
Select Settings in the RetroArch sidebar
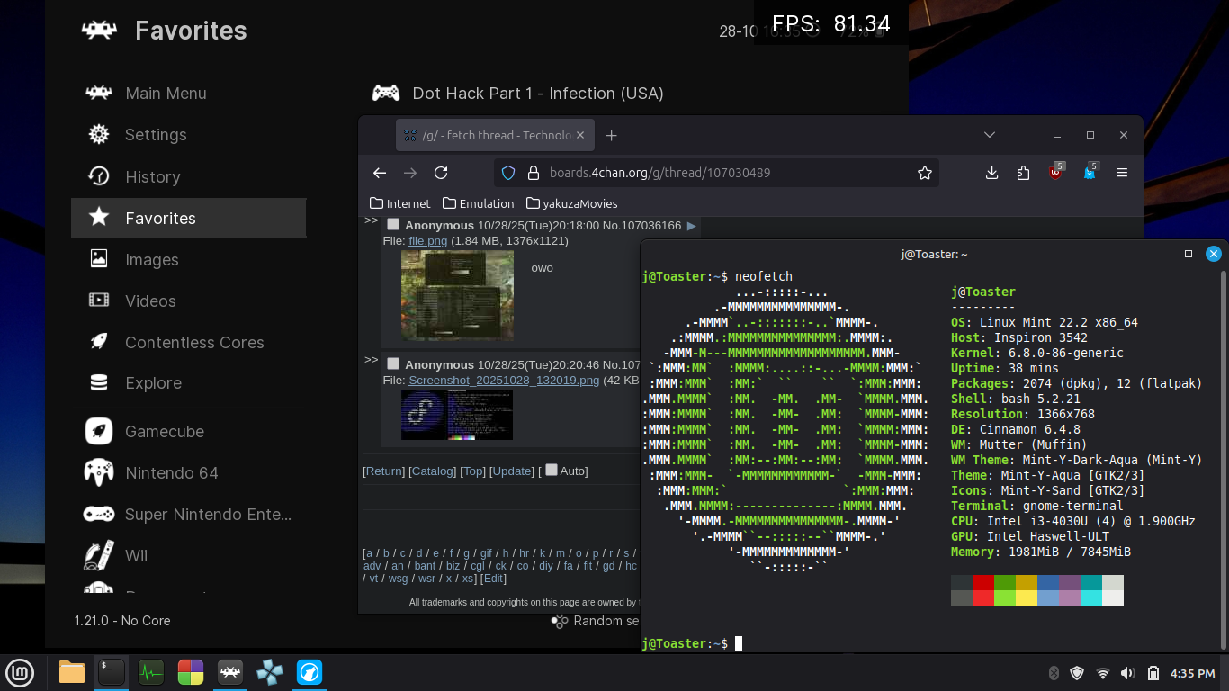156,135
